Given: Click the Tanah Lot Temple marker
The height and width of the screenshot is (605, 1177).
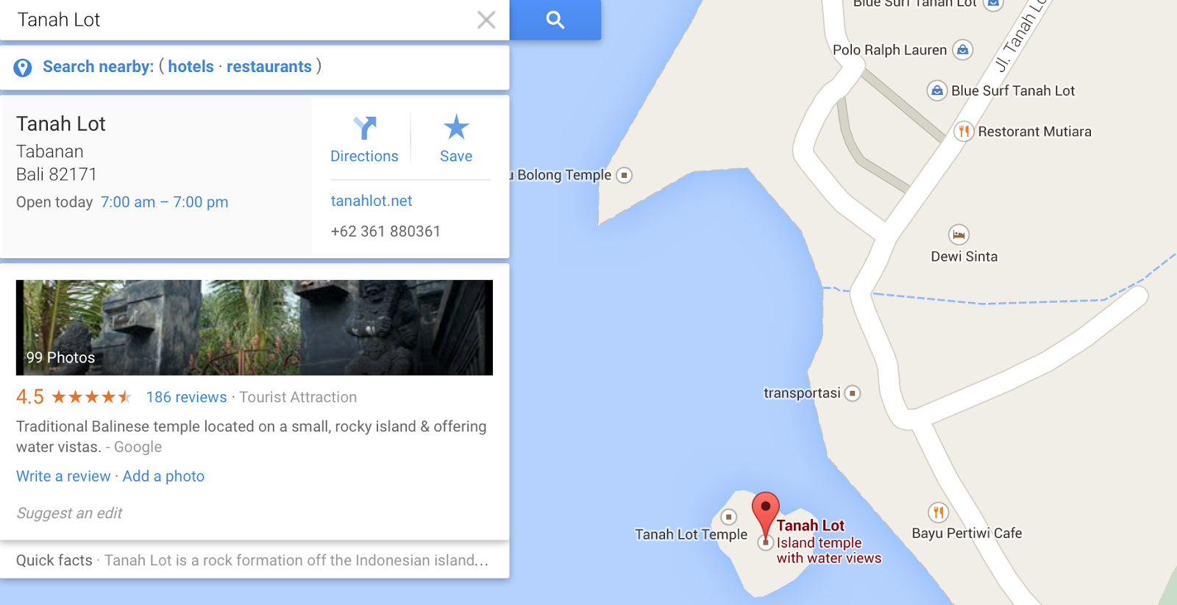Looking at the screenshot, I should (728, 517).
